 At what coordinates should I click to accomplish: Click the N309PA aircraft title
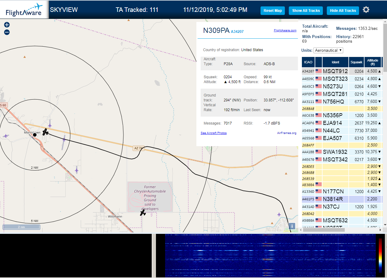(x=216, y=30)
